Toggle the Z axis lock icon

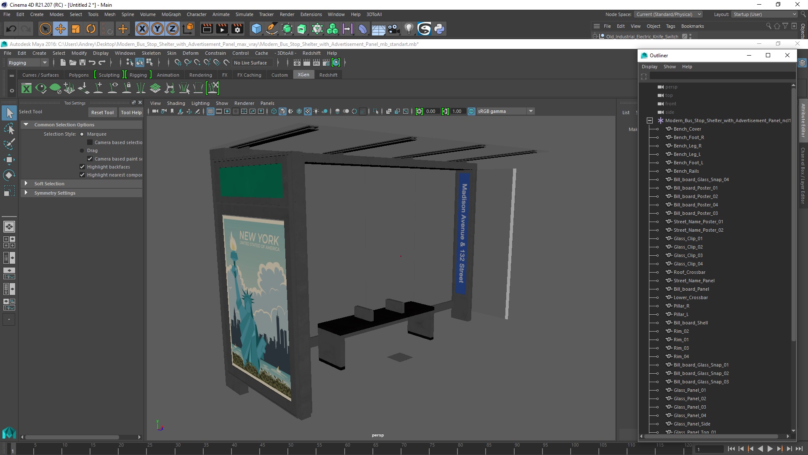click(173, 29)
